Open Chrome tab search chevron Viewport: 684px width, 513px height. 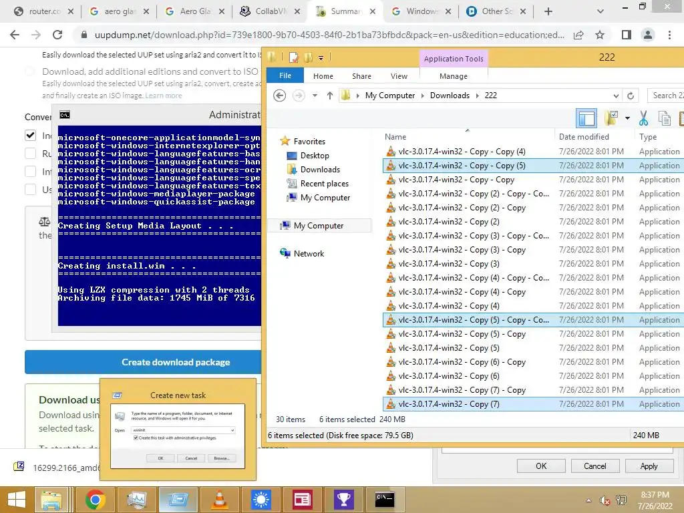coord(601,12)
